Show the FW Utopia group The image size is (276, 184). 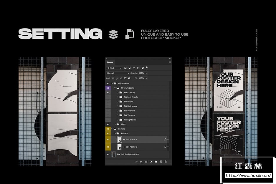108,102
